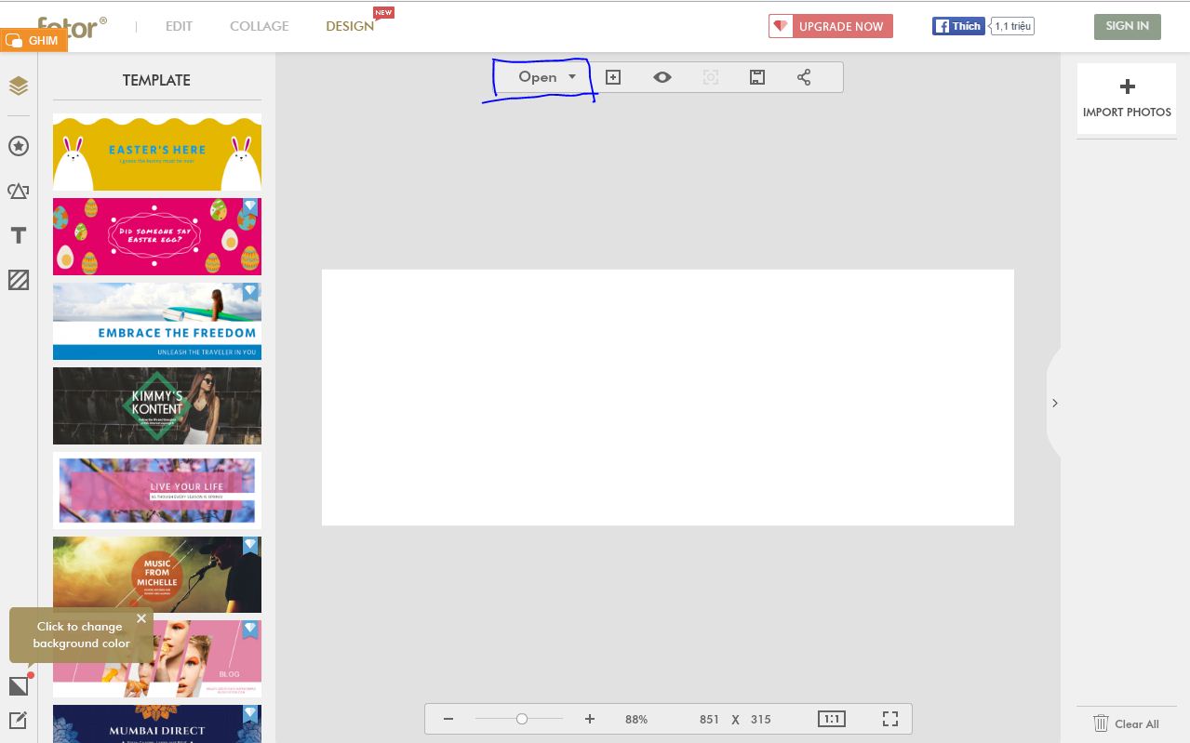
Task: Click the trash icon next to Clear All
Action: coord(1101,723)
